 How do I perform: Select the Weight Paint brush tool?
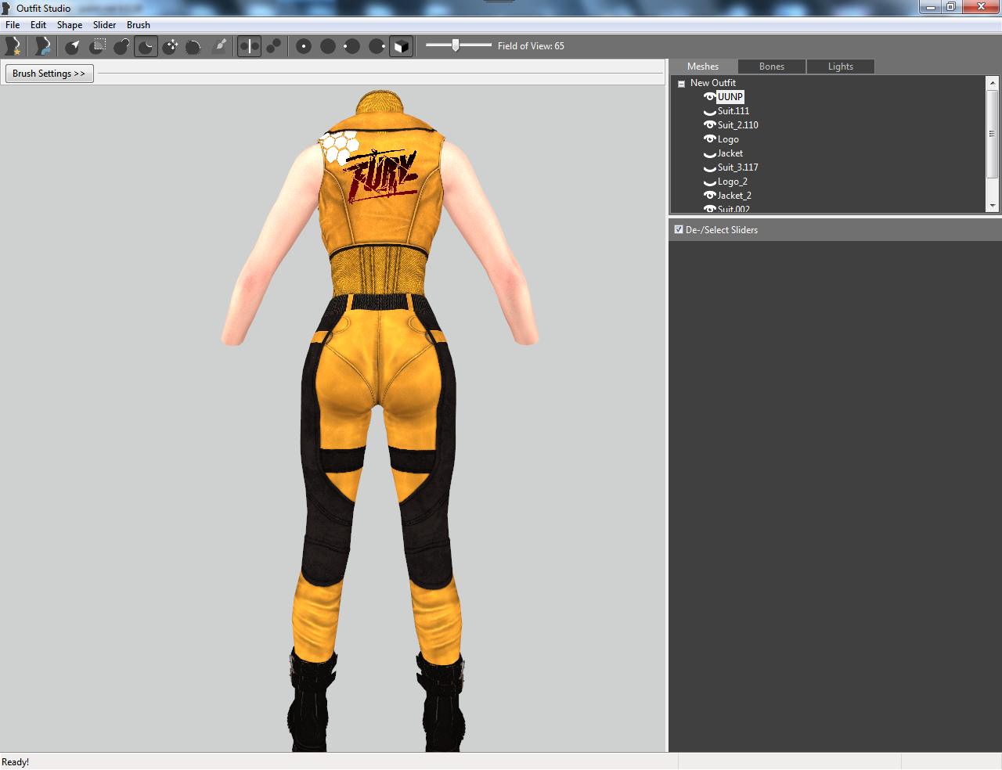(221, 46)
